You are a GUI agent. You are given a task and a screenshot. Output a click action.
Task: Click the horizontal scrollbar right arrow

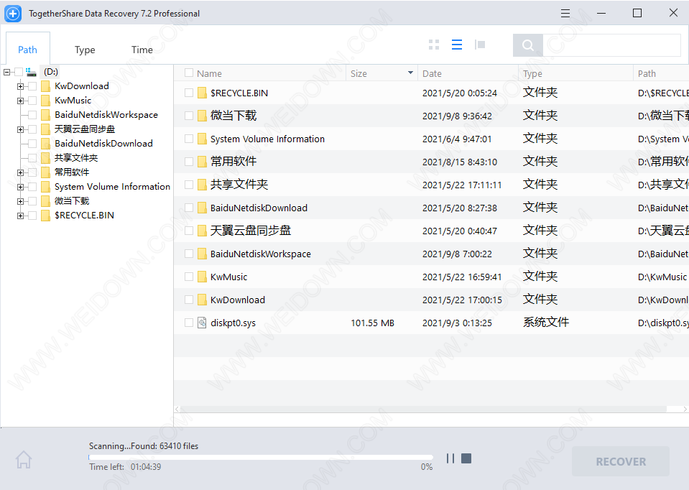[x=685, y=409]
